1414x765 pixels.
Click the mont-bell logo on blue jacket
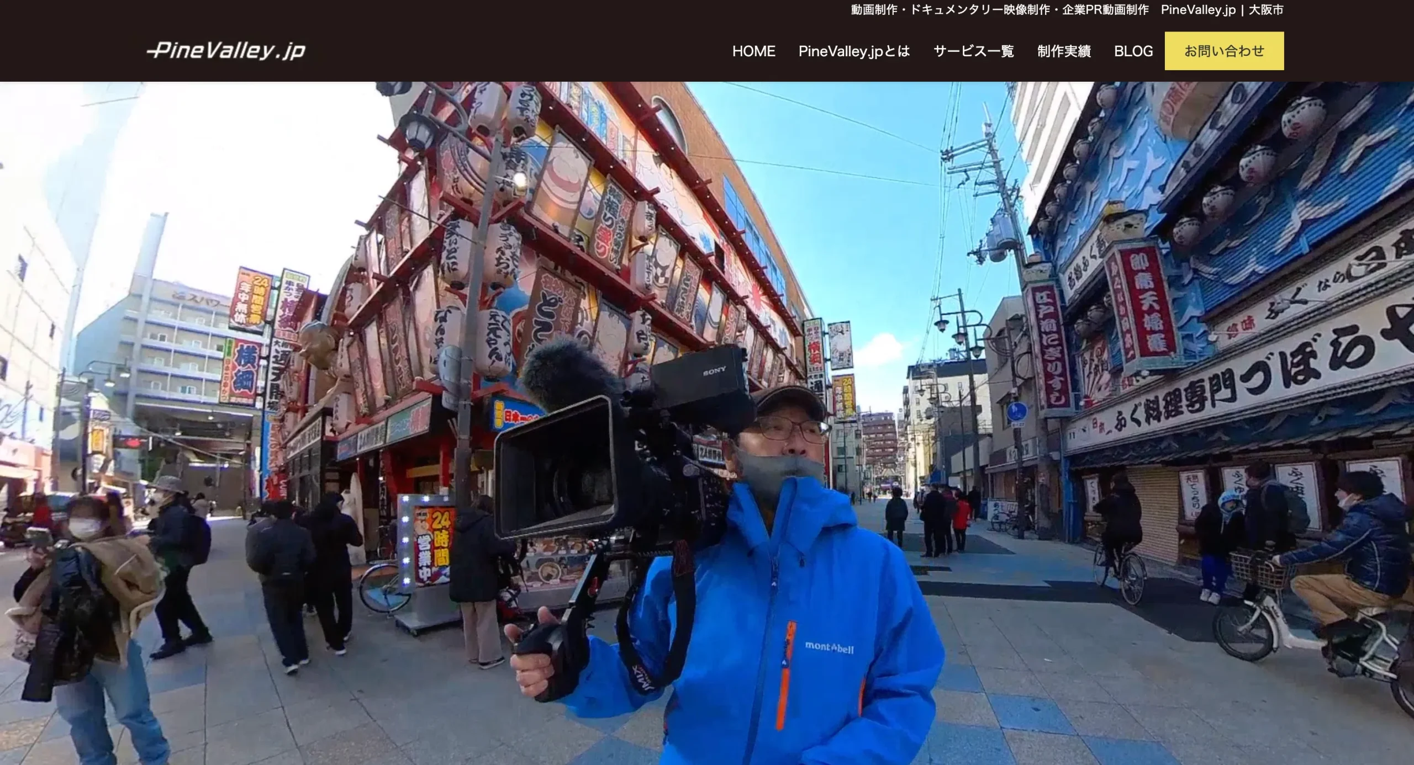tap(829, 647)
